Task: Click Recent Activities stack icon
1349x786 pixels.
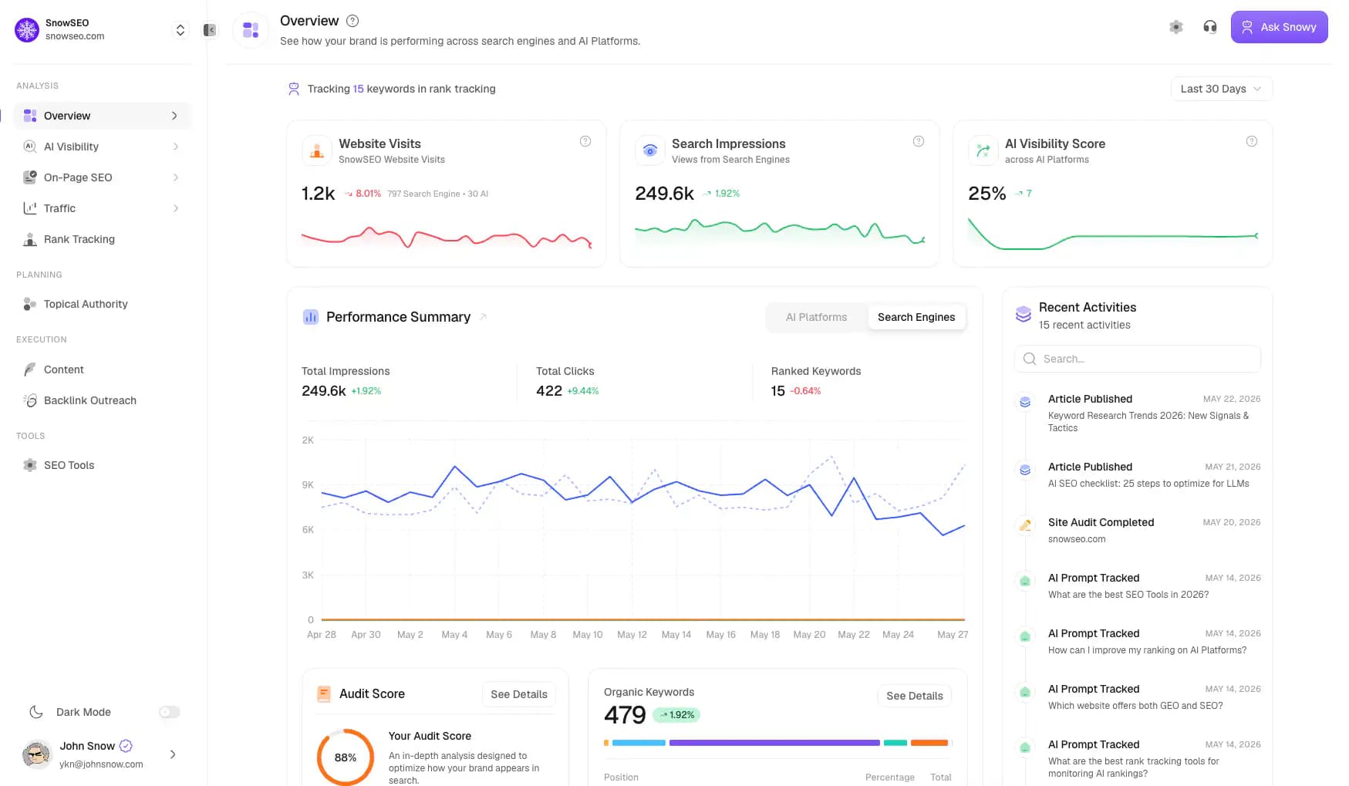Action: [1024, 314]
